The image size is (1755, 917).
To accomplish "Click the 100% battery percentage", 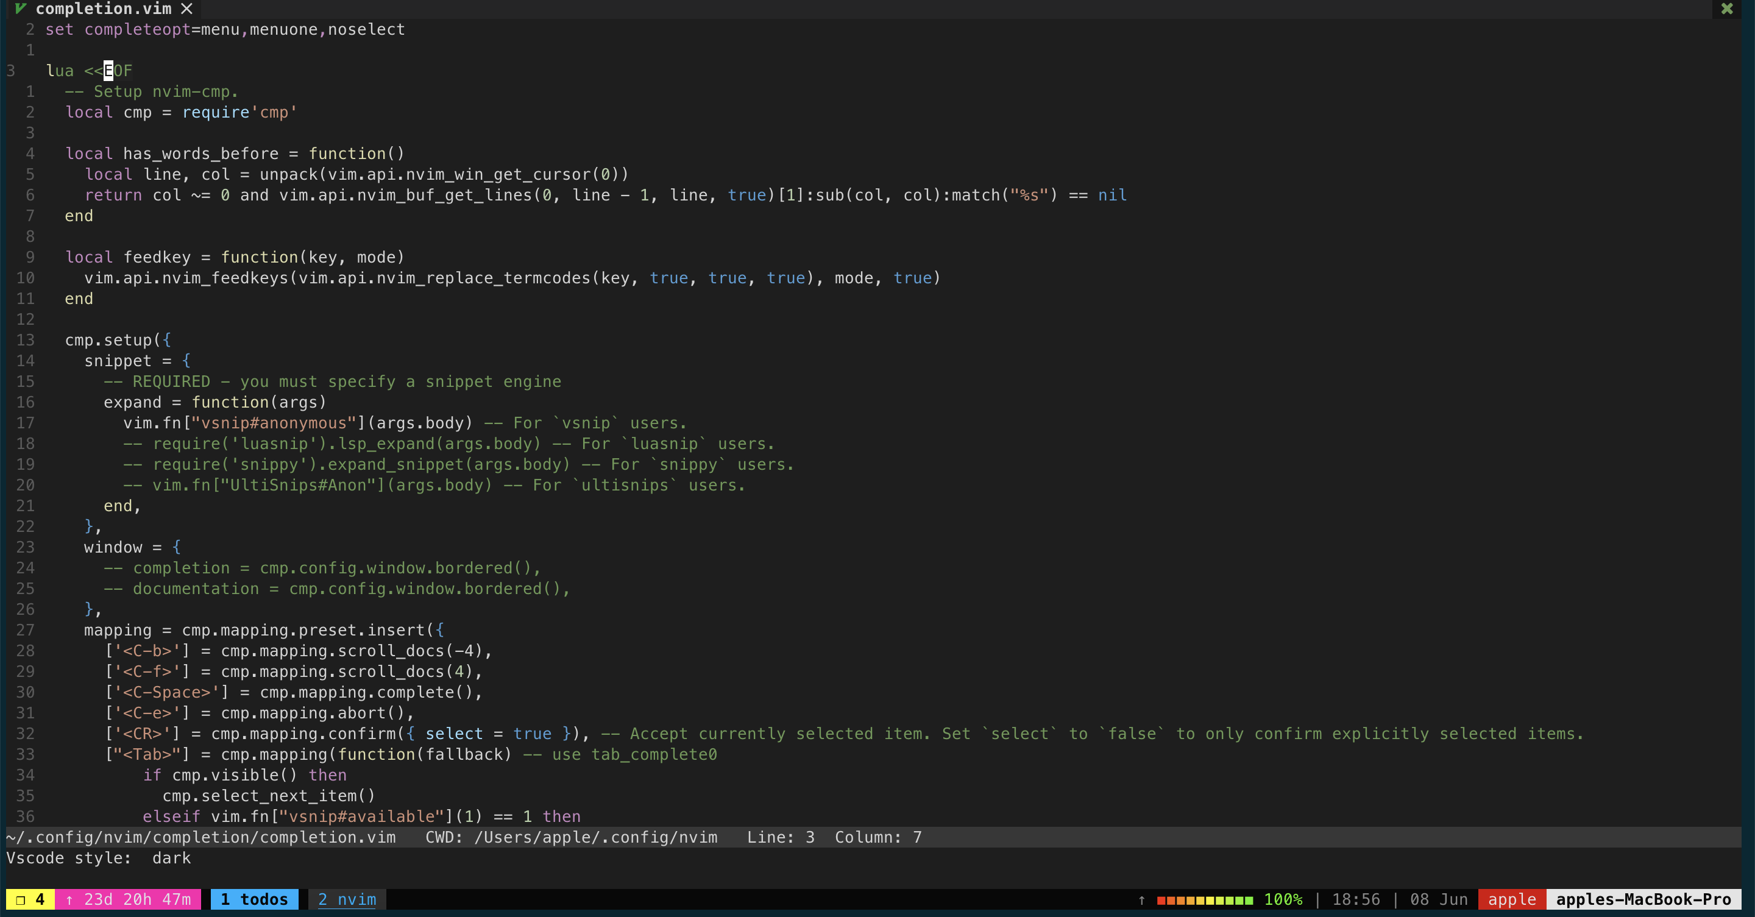I will tap(1282, 899).
